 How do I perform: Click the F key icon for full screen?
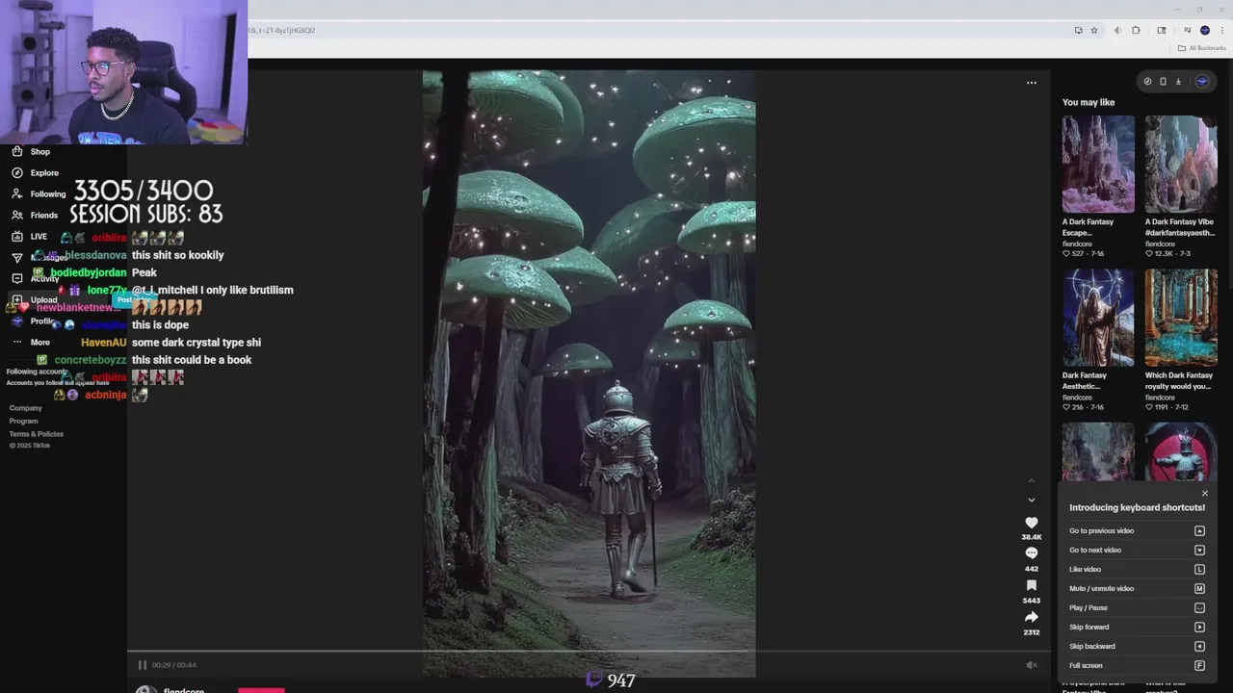[x=1199, y=665]
